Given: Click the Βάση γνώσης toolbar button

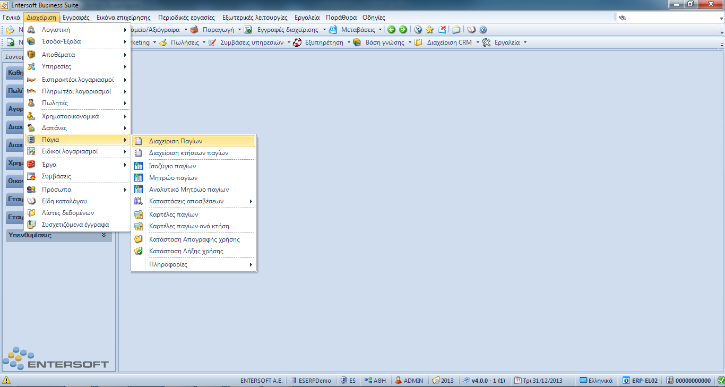Looking at the screenshot, I should point(379,42).
